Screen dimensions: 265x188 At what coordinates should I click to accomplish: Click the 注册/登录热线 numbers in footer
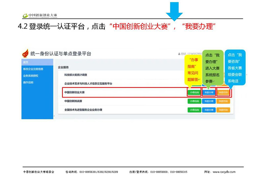(169, 172)
